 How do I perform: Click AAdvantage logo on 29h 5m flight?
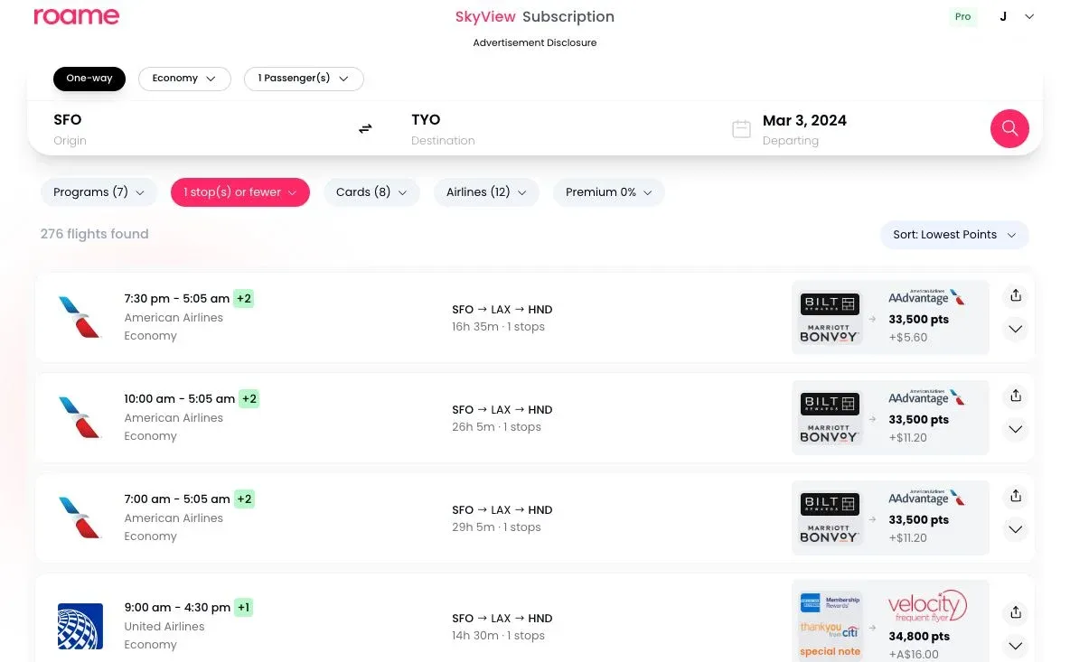tap(926, 497)
